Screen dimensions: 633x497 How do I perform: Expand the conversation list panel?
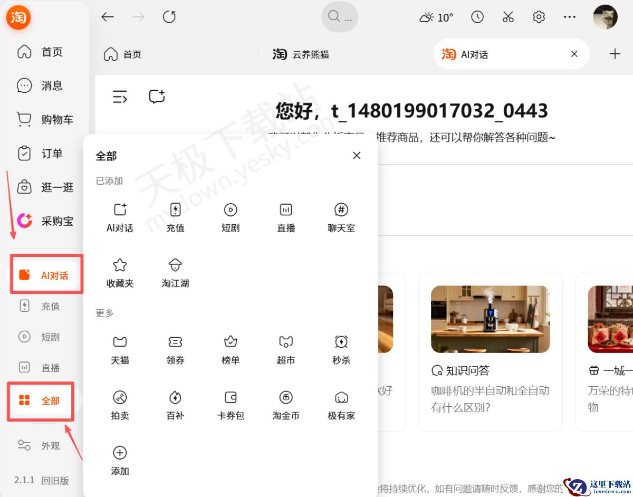[x=120, y=96]
